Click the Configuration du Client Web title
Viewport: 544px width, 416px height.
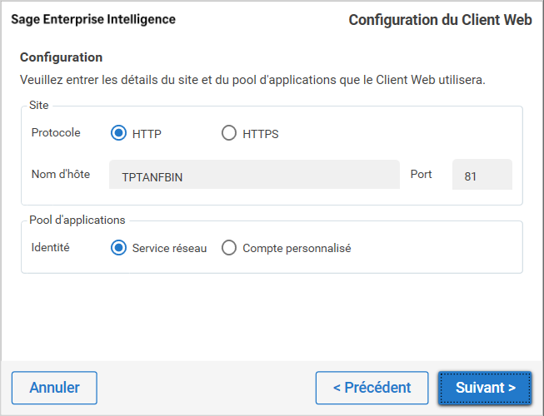(440, 20)
